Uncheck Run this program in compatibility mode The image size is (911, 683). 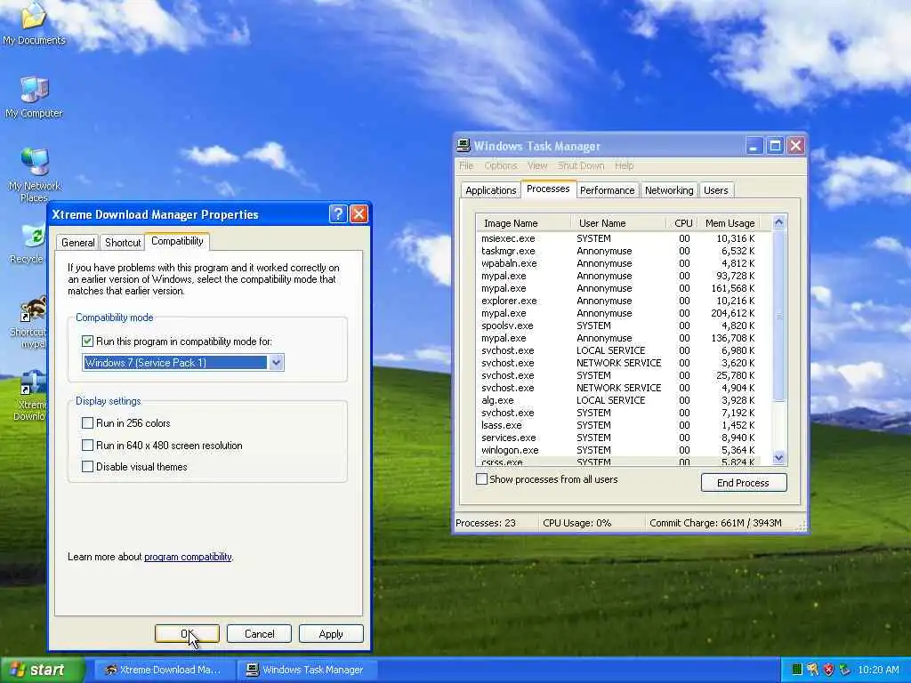[88, 341]
